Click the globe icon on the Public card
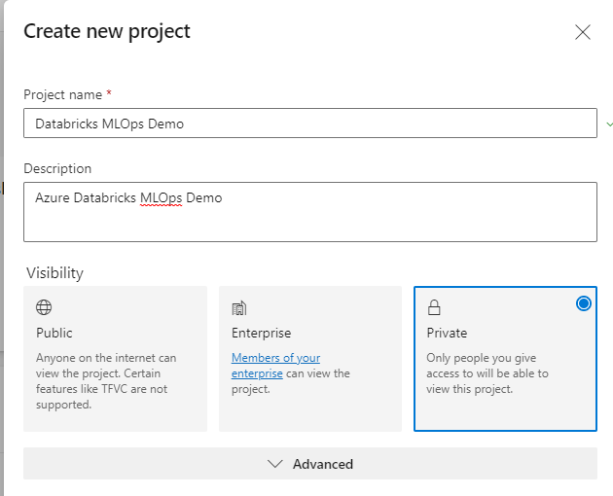Viewport: 613px width, 496px height. [x=44, y=307]
